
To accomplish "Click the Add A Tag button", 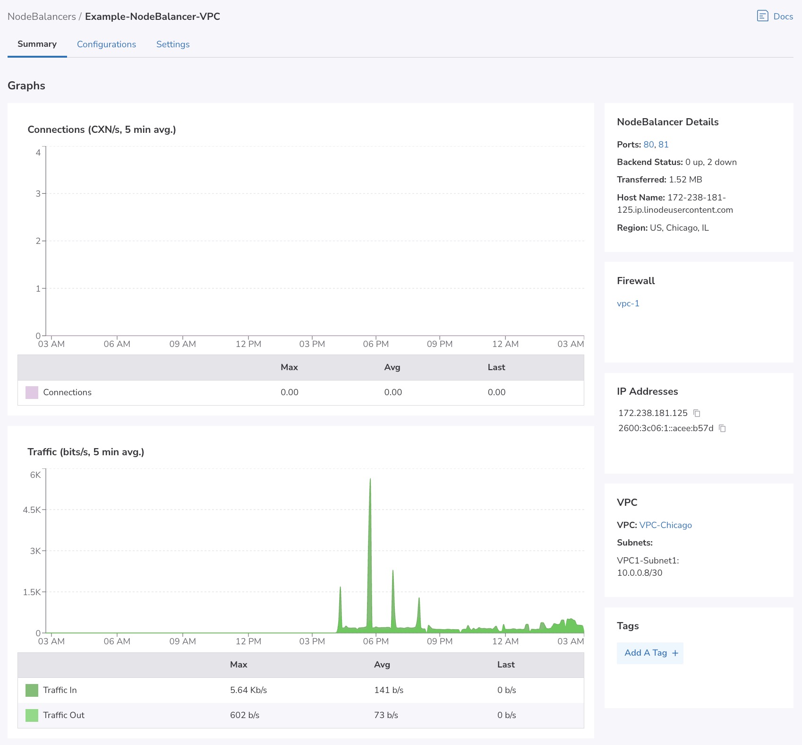I will pos(645,653).
